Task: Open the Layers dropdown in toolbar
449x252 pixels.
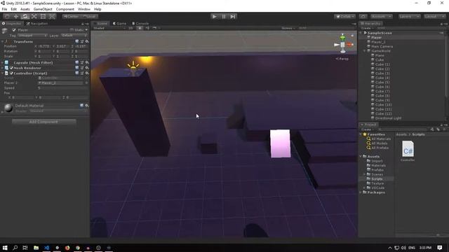Action: pos(409,17)
